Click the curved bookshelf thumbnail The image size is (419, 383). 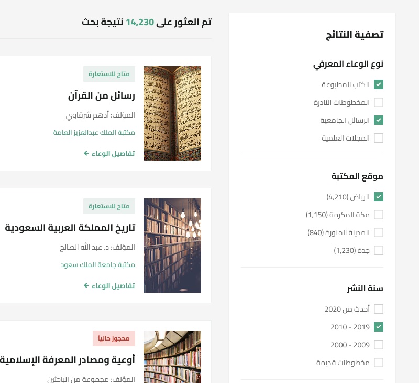coord(172,357)
